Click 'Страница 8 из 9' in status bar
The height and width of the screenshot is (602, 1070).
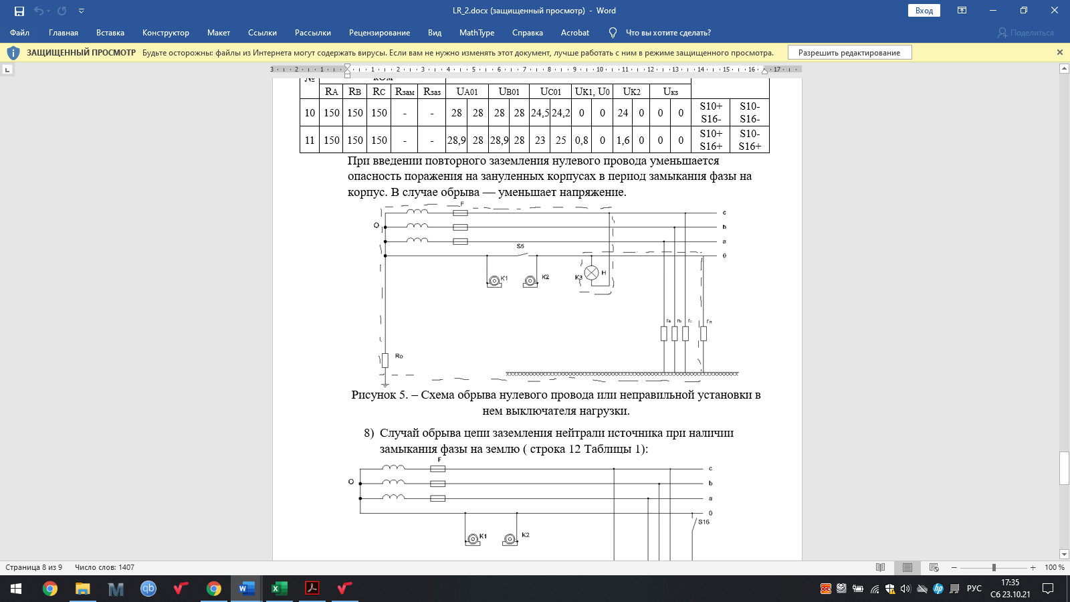coord(34,567)
